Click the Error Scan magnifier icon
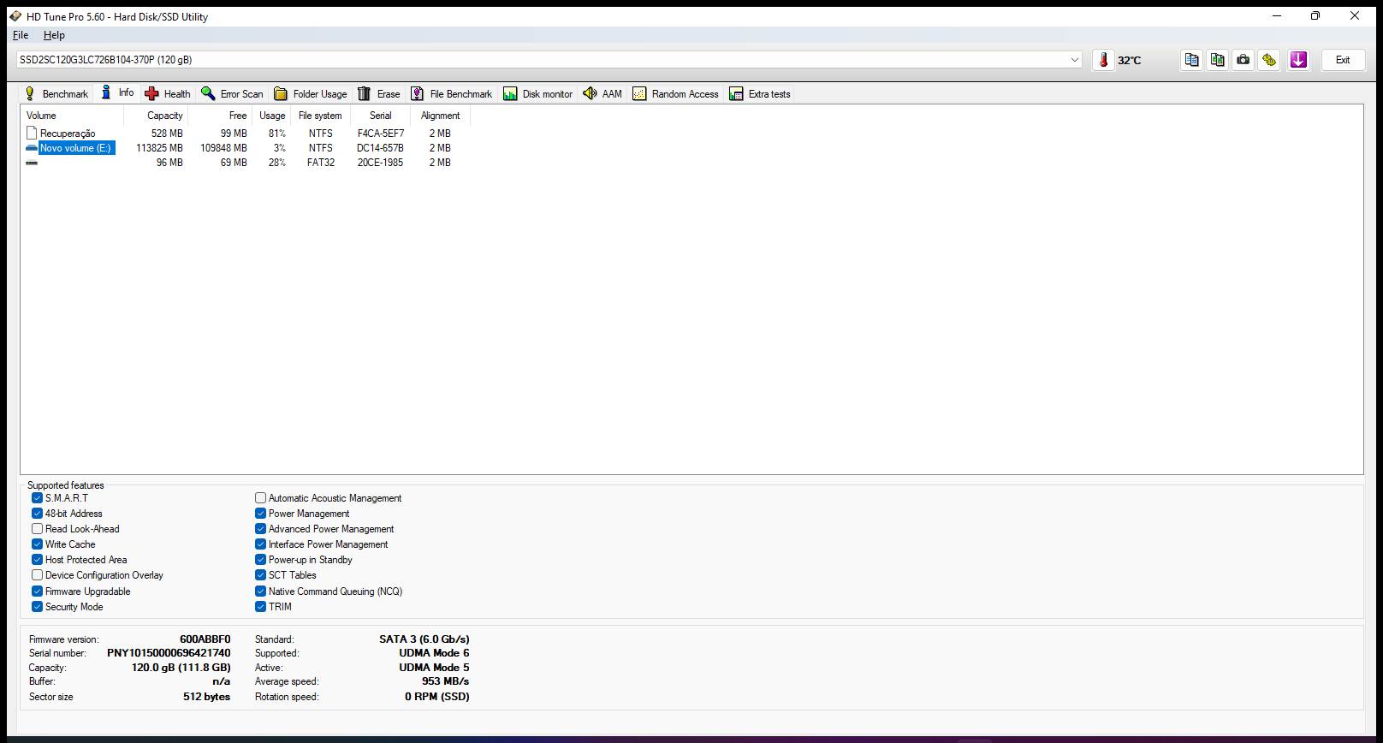The width and height of the screenshot is (1383, 743). pyautogui.click(x=208, y=93)
